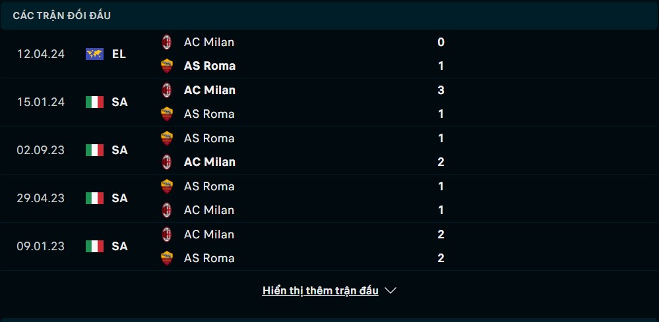The image size is (659, 322).
Task: Open the bold AS Roma name in 12.04.24 match
Action: pos(210,66)
